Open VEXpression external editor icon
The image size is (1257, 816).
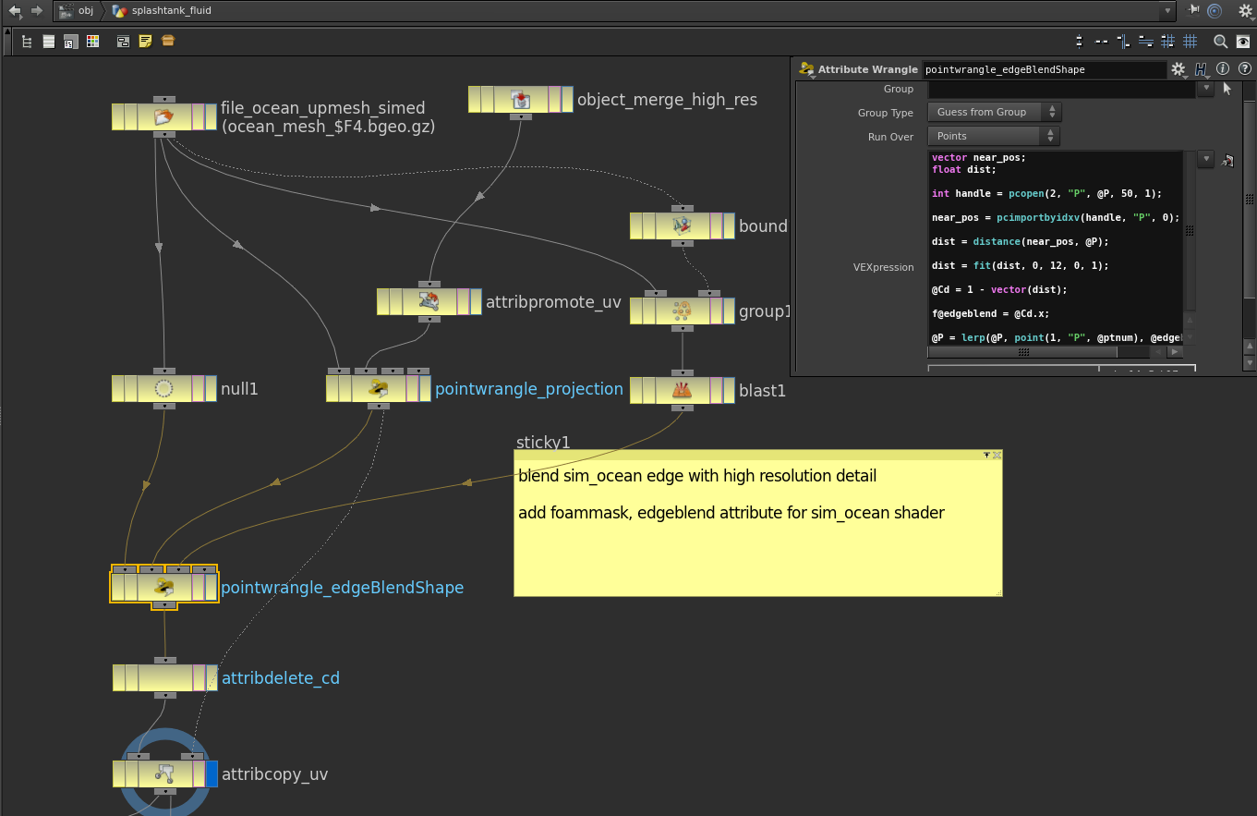coord(1227,160)
